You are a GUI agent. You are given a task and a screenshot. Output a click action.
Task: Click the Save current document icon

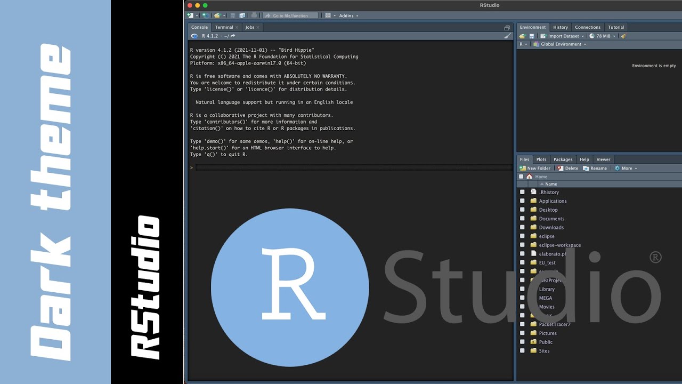pos(233,15)
